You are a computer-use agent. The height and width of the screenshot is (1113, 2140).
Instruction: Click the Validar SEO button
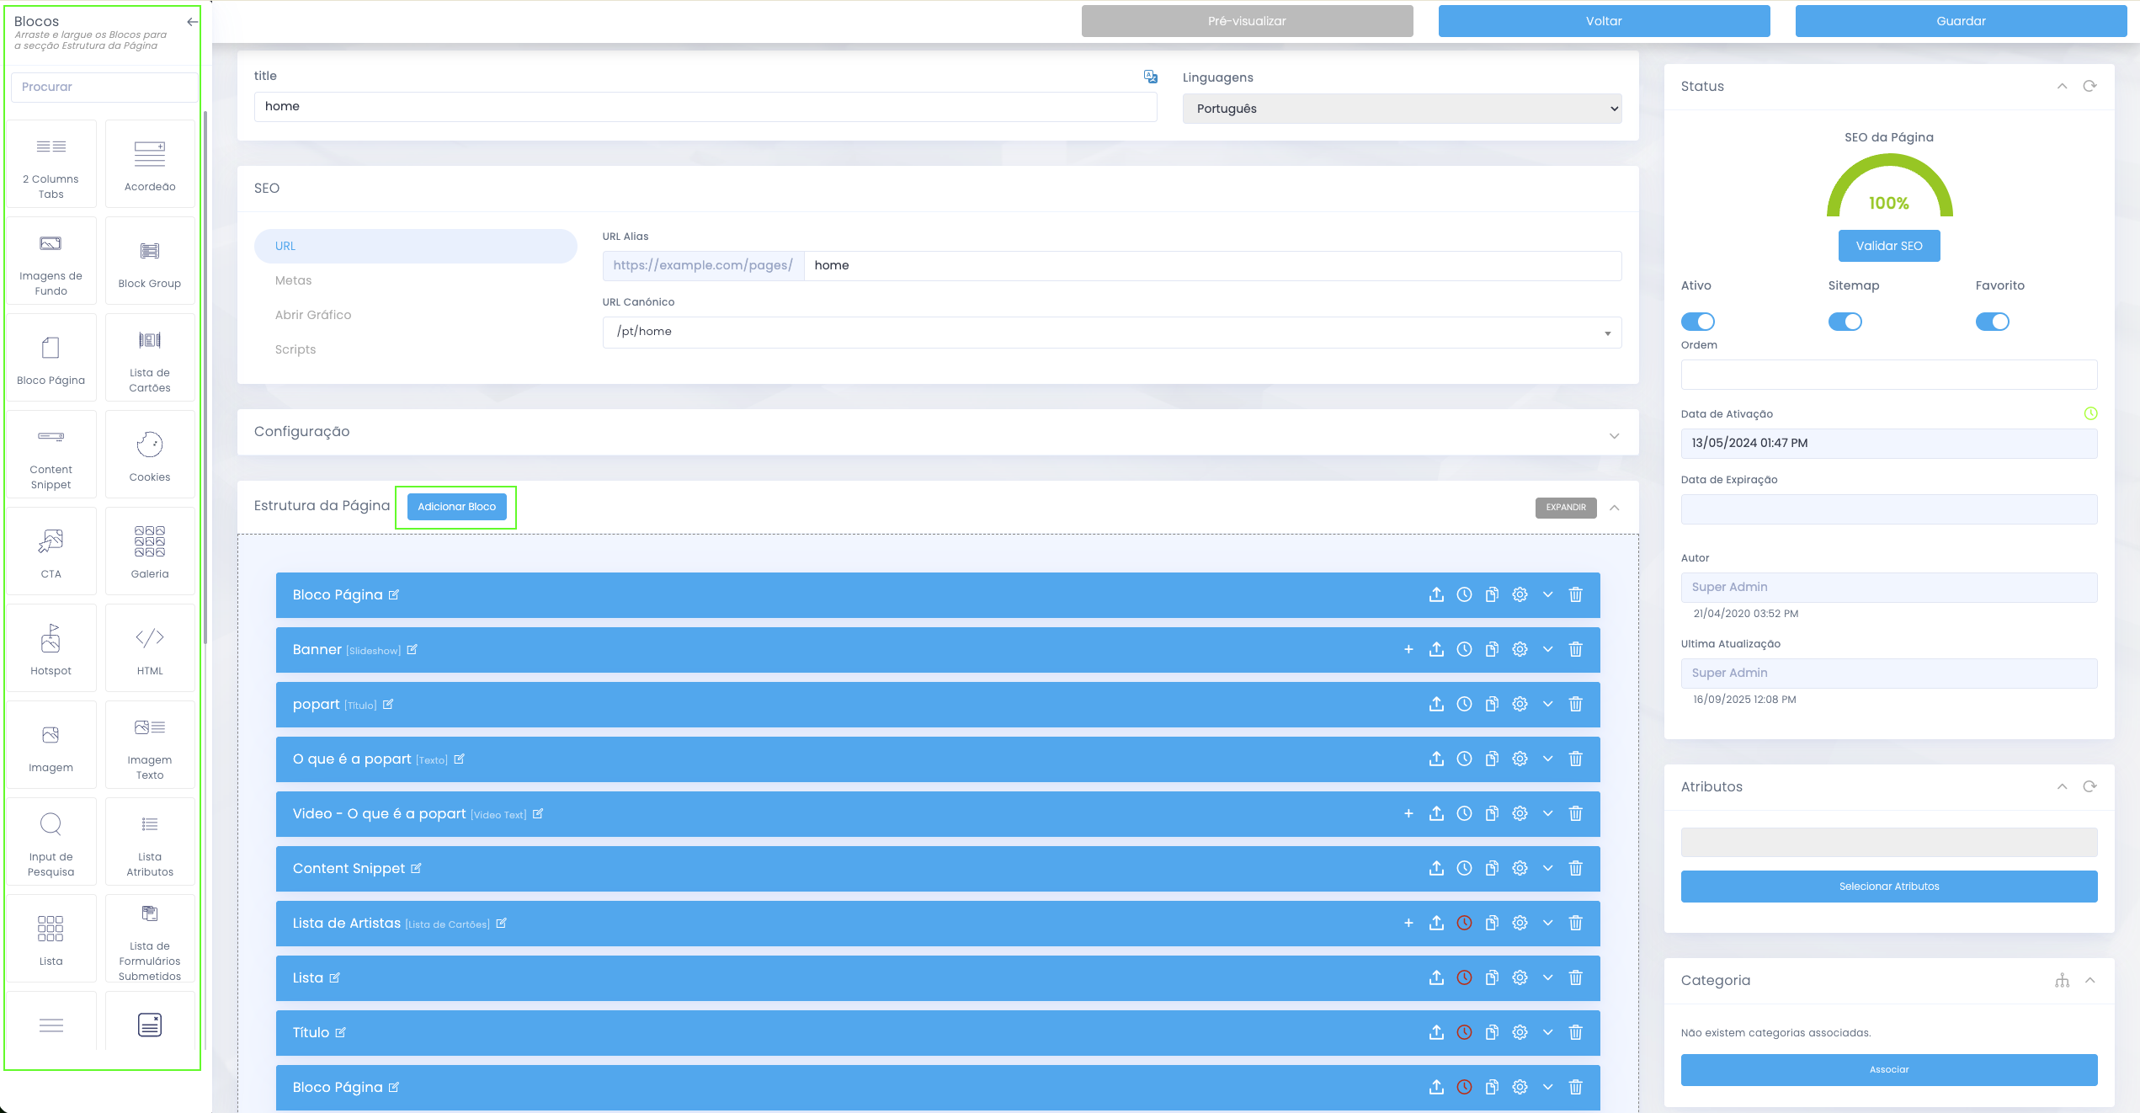tap(1889, 246)
